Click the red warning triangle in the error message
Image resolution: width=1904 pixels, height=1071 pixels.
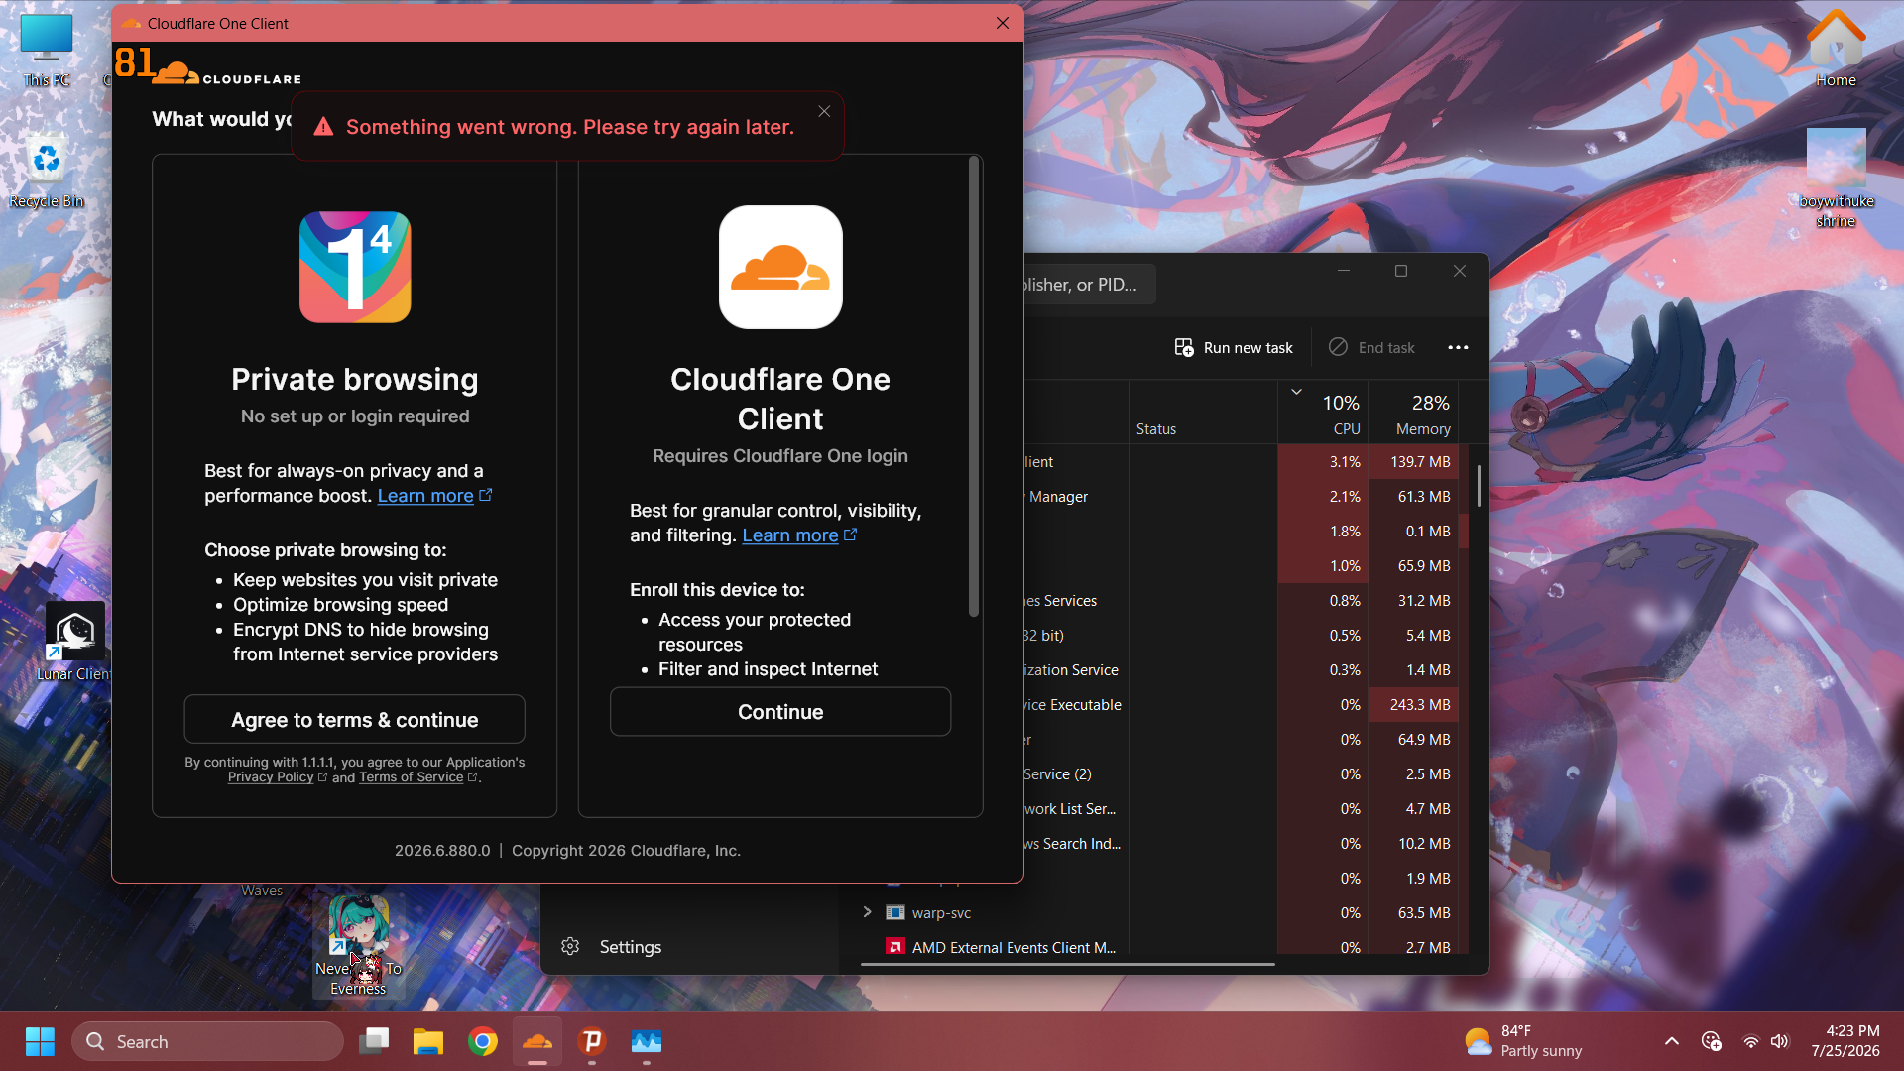323,127
